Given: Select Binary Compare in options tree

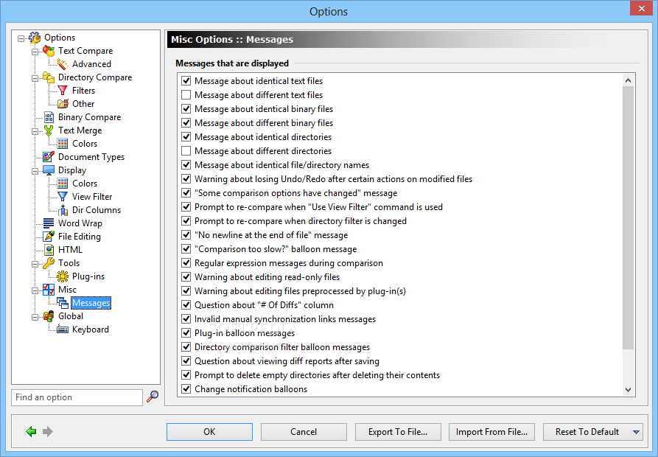Looking at the screenshot, I should 89,117.
